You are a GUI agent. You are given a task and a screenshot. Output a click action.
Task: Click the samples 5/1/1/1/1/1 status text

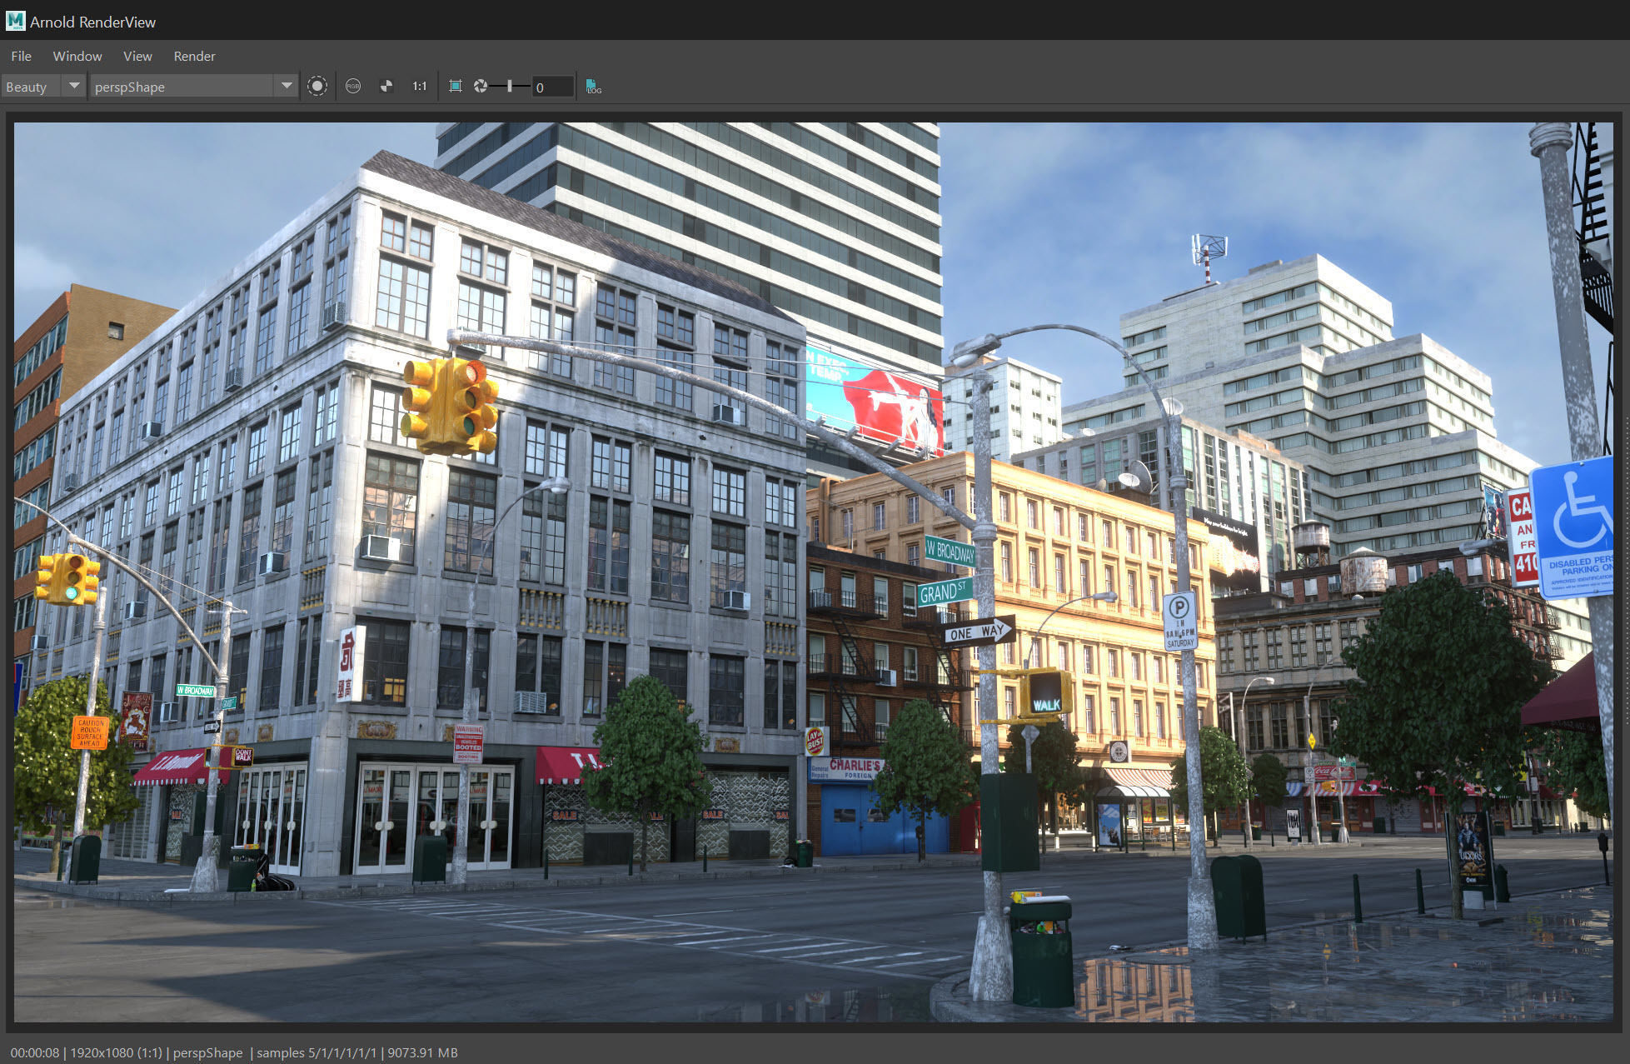tap(317, 1052)
